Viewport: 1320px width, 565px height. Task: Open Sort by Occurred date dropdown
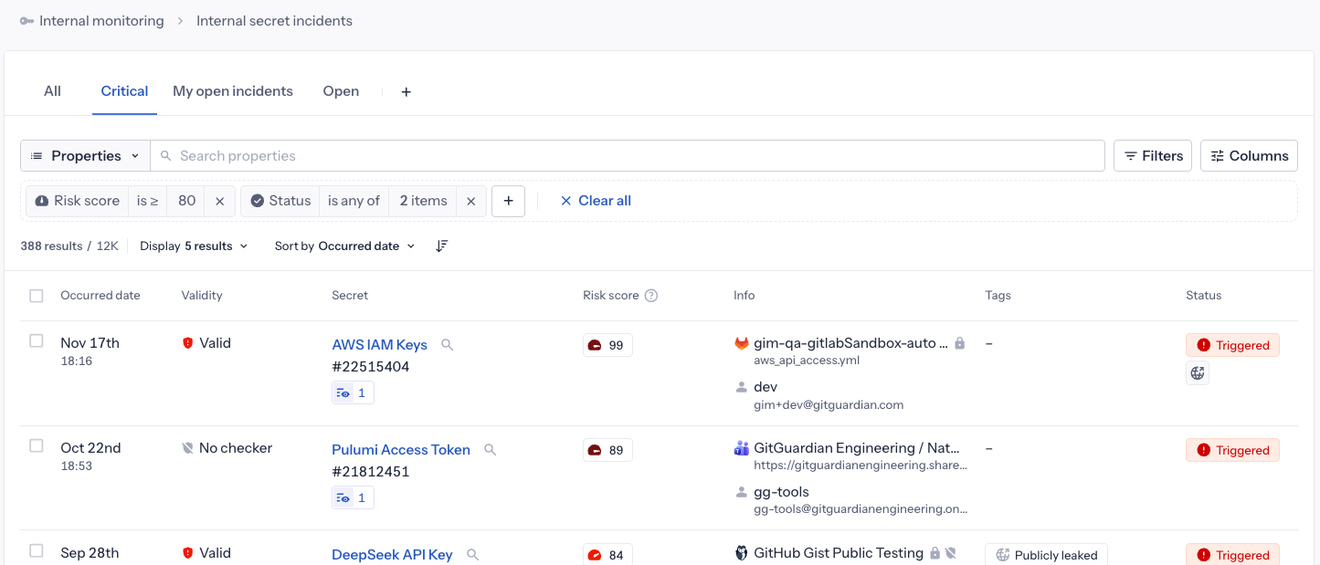point(344,246)
